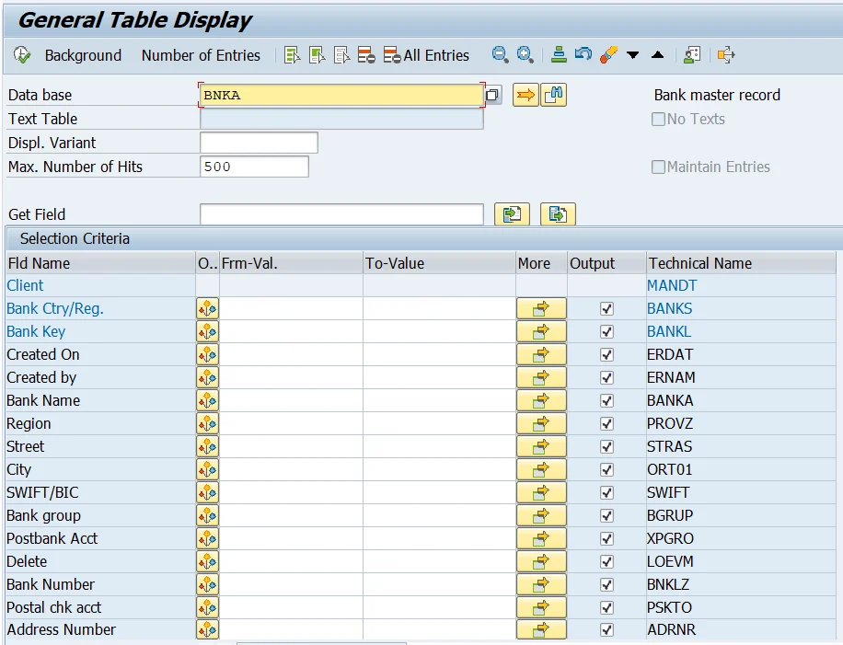Image resolution: width=843 pixels, height=645 pixels.
Task: Click the third grey list icon in toolbar
Action: [341, 55]
